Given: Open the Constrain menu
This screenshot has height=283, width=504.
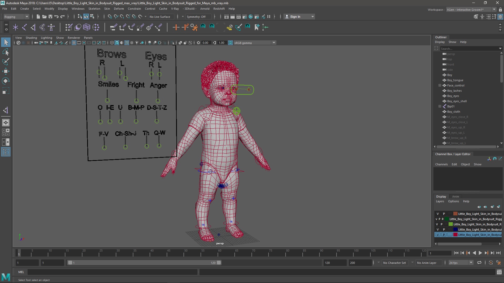Looking at the screenshot, I should pyautogui.click(x=134, y=9).
